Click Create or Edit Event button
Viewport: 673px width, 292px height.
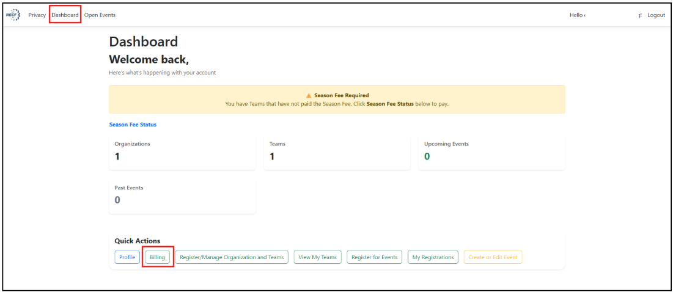[493, 257]
